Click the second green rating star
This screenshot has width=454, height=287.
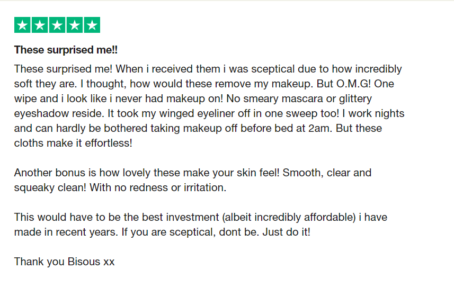(40, 25)
